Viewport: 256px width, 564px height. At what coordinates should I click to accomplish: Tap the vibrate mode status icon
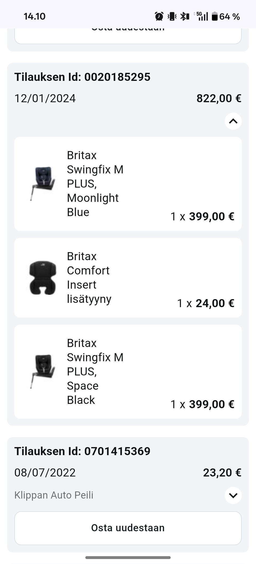172,17
